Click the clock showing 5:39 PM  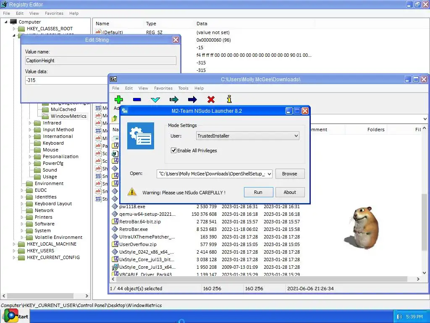coord(414,317)
